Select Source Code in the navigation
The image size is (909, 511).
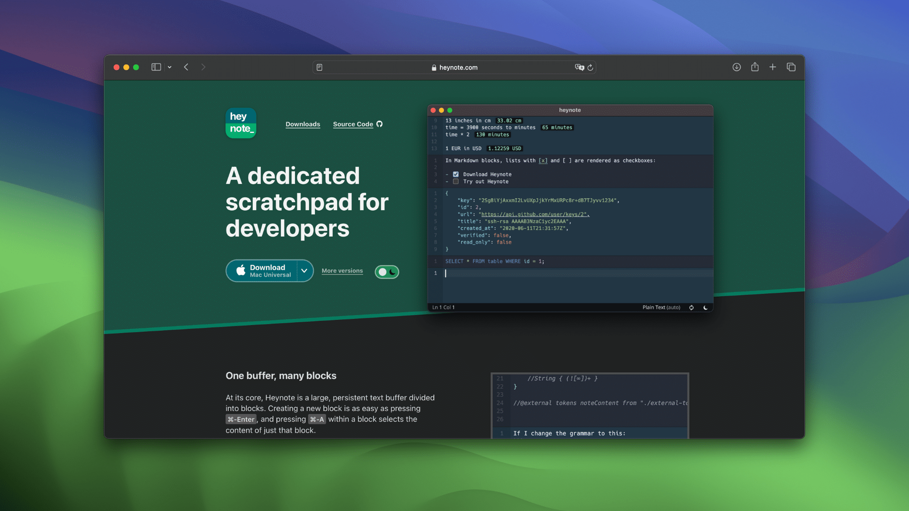click(x=353, y=124)
